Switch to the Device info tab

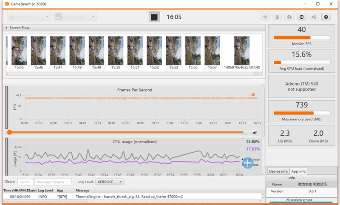[x=278, y=171]
